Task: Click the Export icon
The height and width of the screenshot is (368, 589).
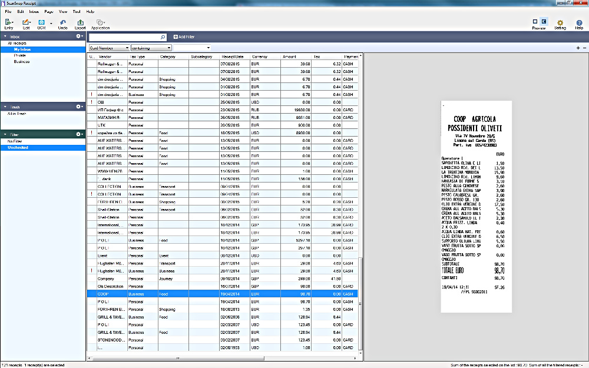Action: (x=80, y=22)
